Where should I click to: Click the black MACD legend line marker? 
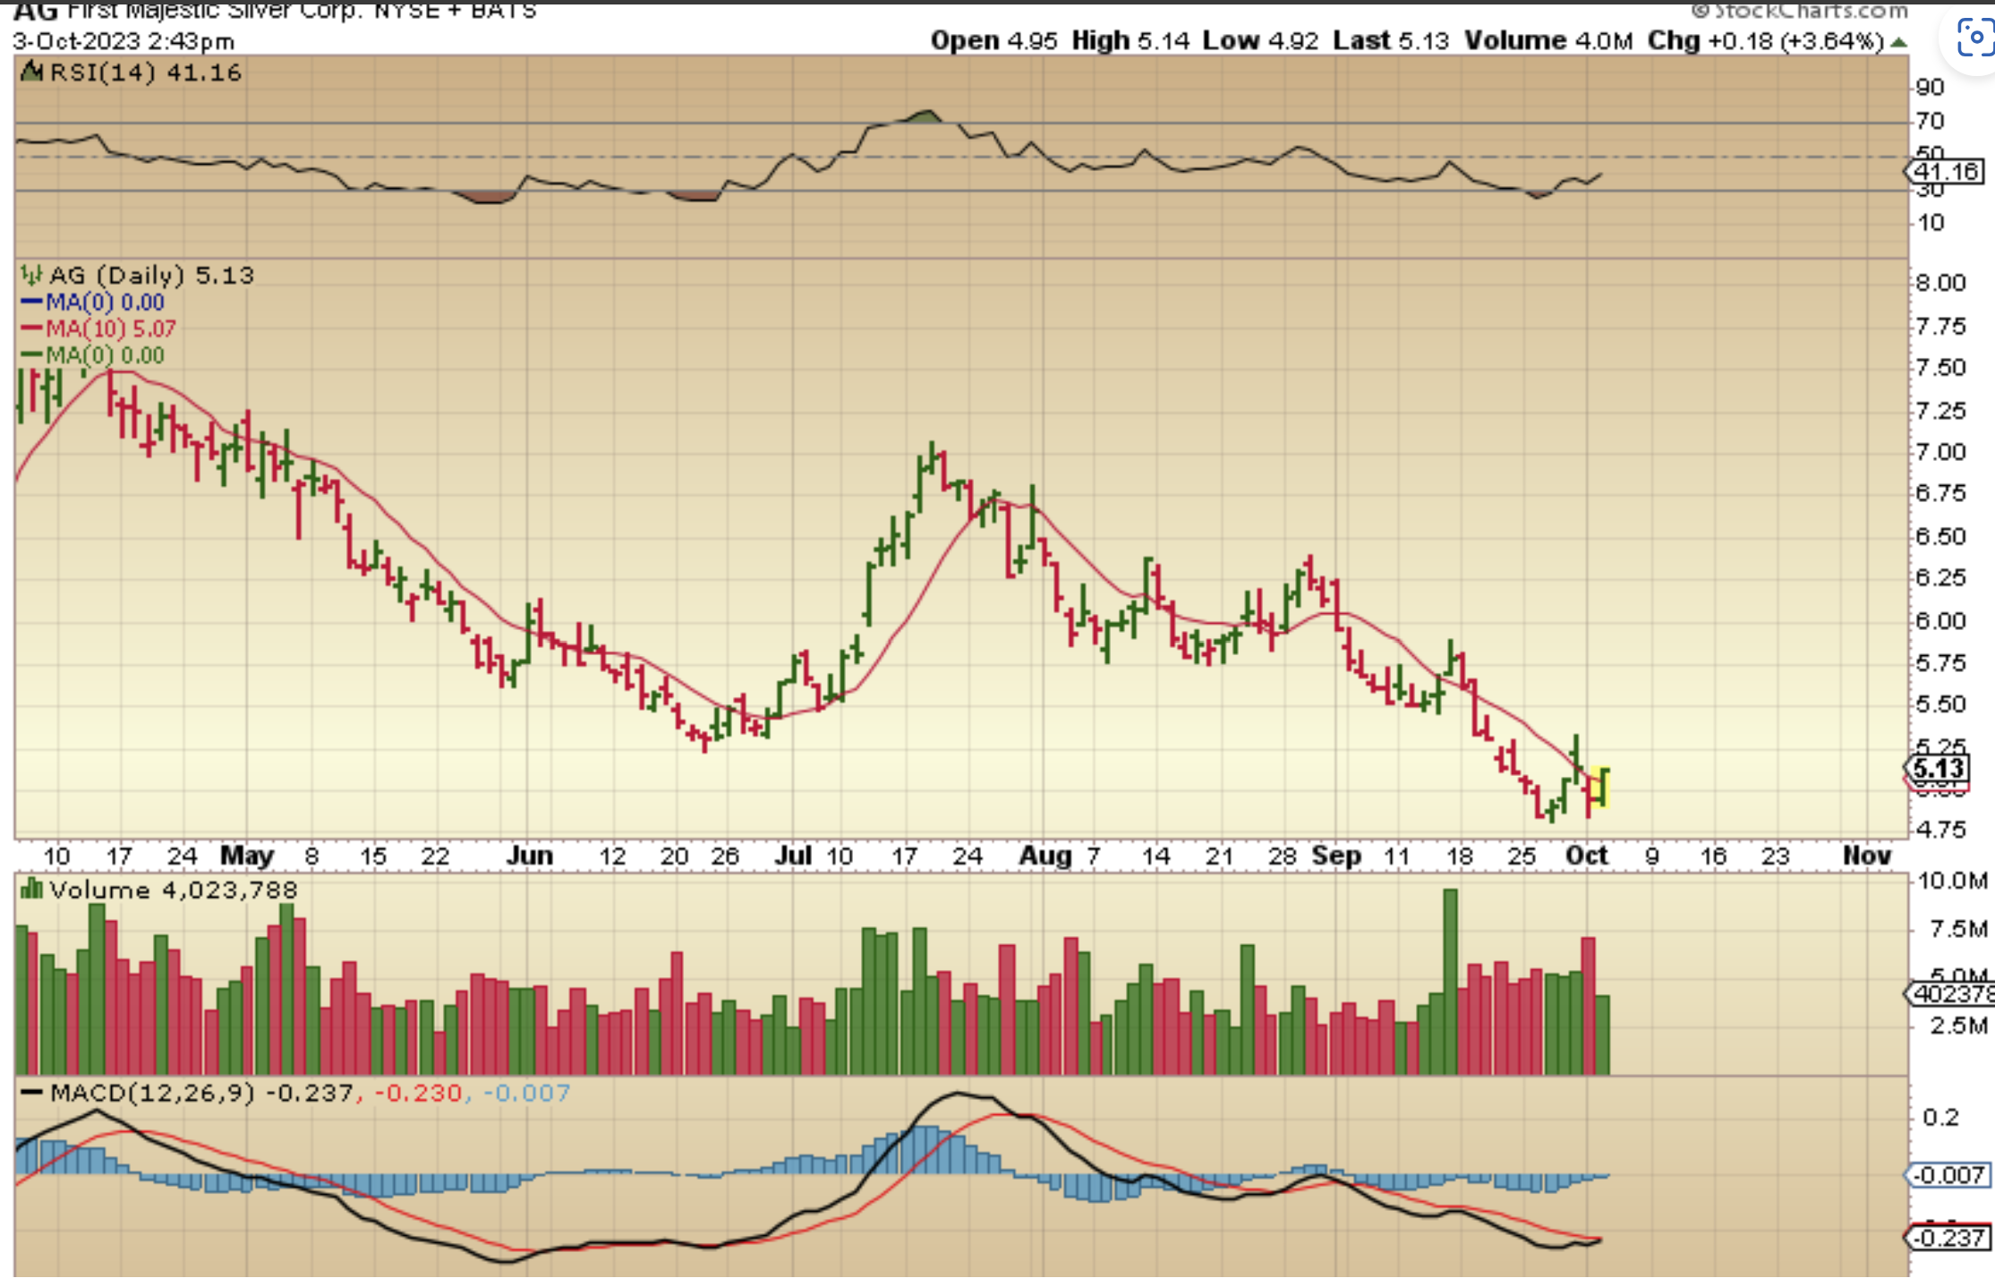pos(31,1093)
